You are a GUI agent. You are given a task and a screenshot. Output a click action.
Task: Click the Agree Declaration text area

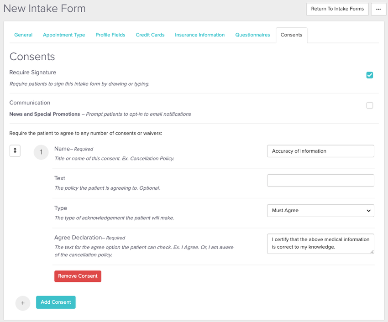tap(320, 244)
